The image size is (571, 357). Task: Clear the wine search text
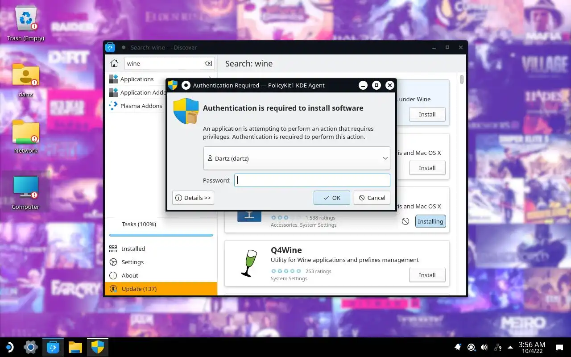(208, 63)
